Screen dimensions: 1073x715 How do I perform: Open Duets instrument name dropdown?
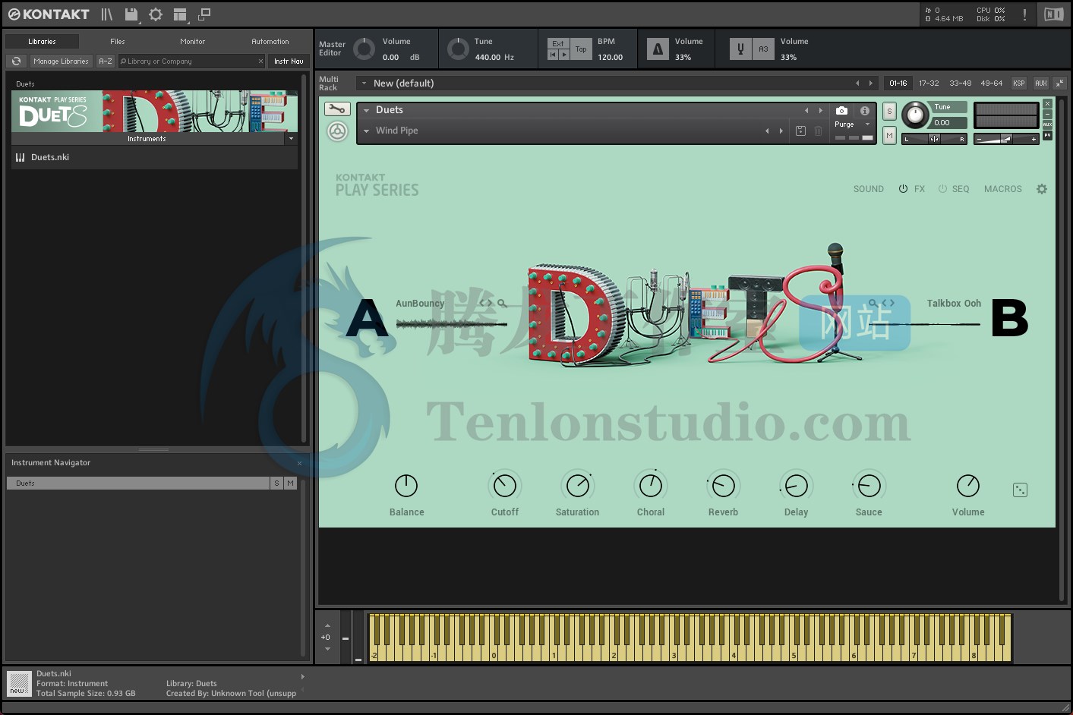tap(367, 111)
